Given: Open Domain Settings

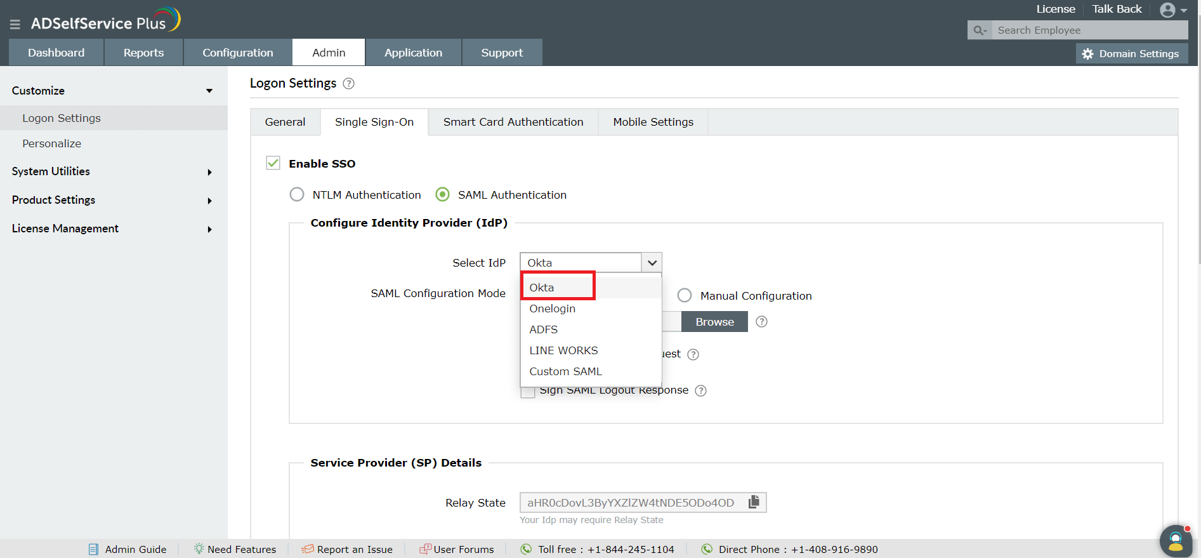Looking at the screenshot, I should tap(1132, 54).
